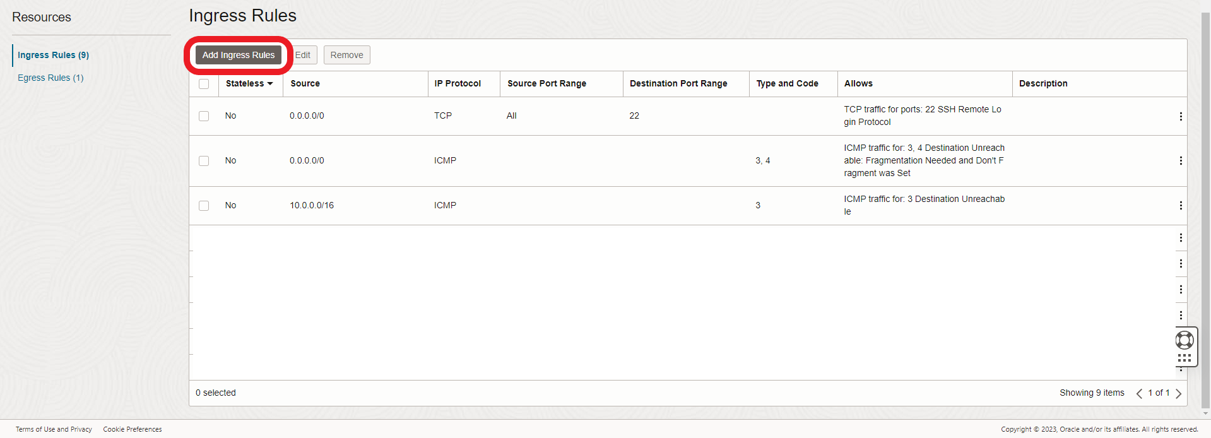The width and height of the screenshot is (1211, 438).
Task: Check the select-all checkbox in table header
Action: click(x=204, y=84)
